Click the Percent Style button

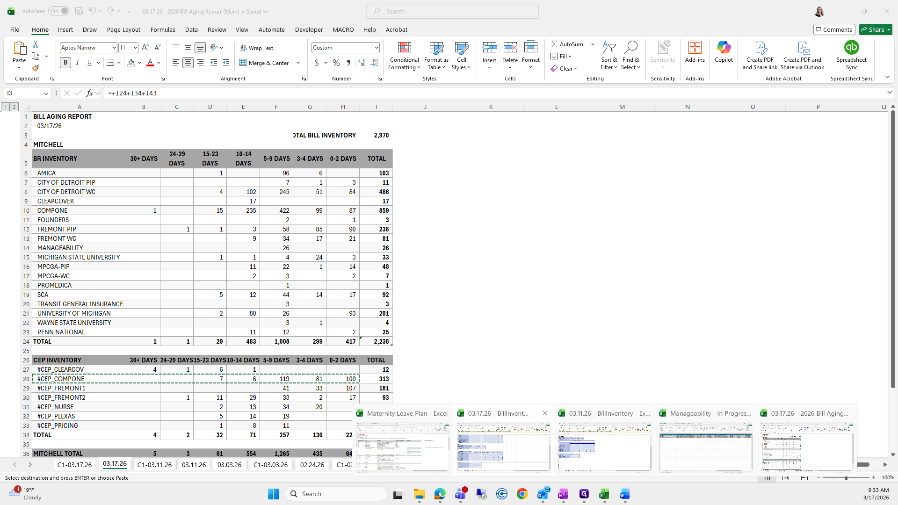point(336,63)
